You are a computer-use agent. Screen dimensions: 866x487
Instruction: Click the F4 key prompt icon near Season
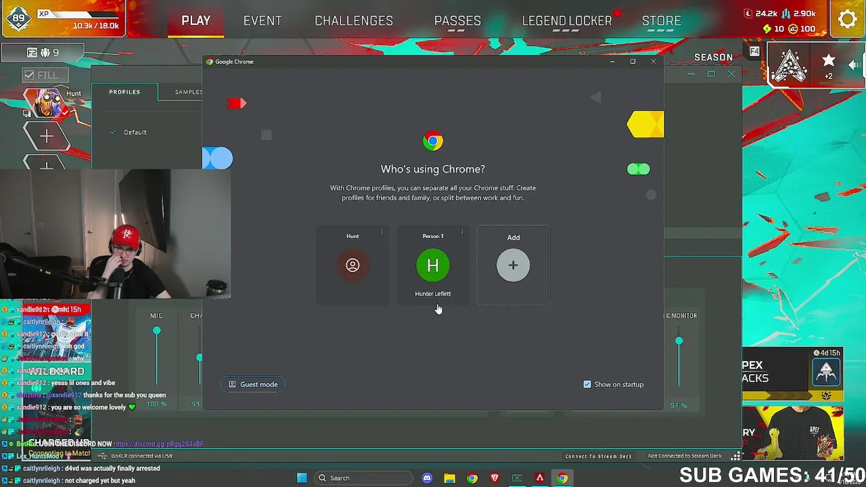click(x=754, y=51)
